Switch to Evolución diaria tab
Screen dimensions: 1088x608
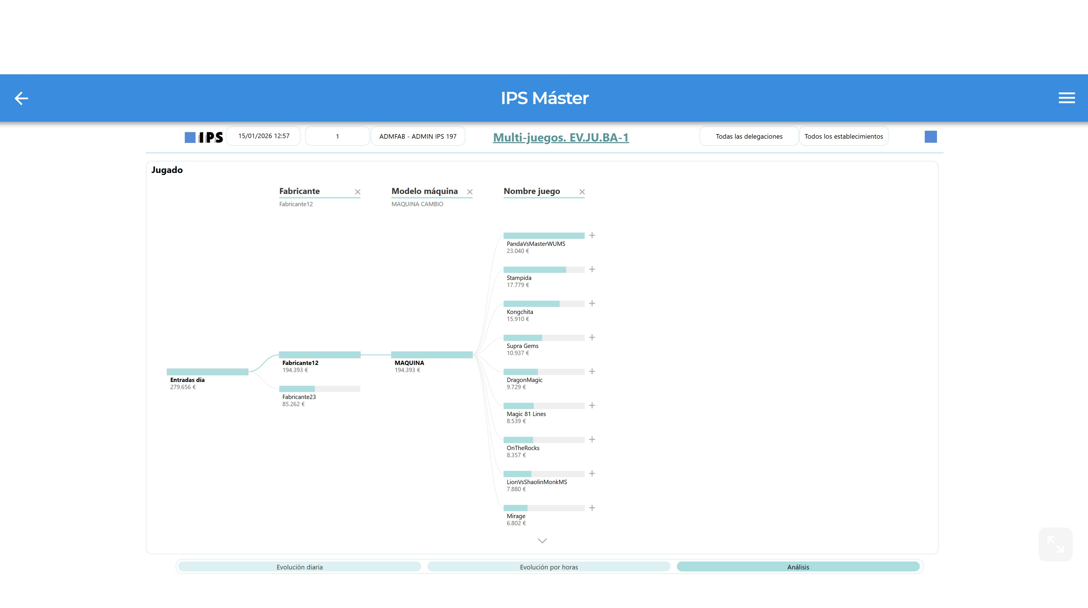[x=300, y=567]
